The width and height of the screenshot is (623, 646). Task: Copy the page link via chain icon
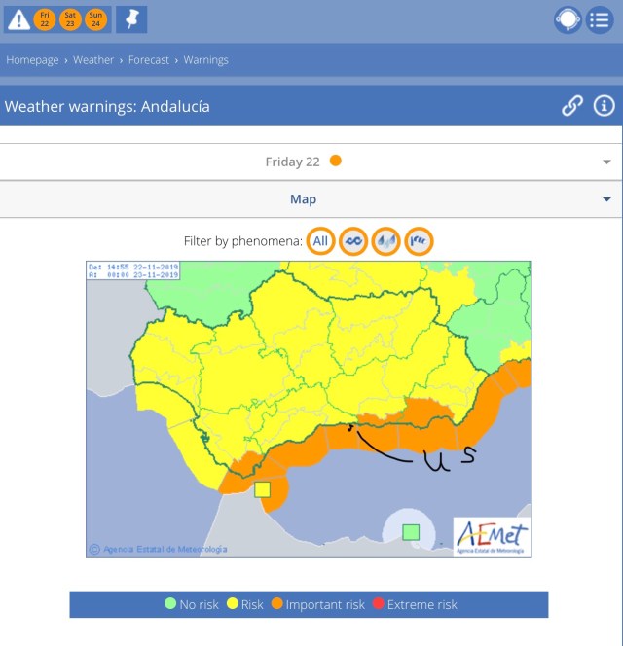click(572, 106)
